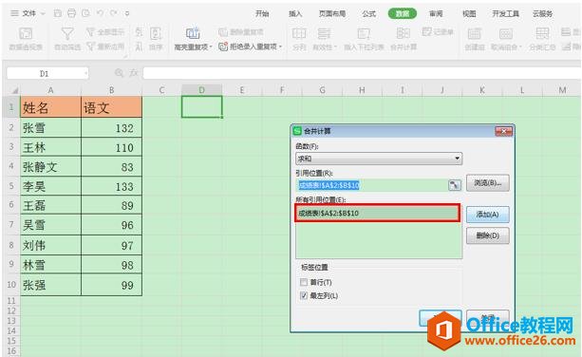The width and height of the screenshot is (582, 357).
Task: Click the Print Preview icon
Action: tap(85, 13)
